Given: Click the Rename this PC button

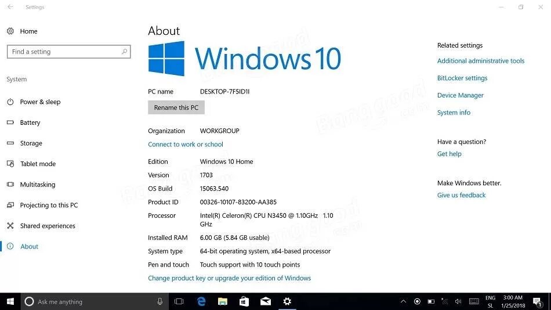Looking at the screenshot, I should [x=176, y=107].
